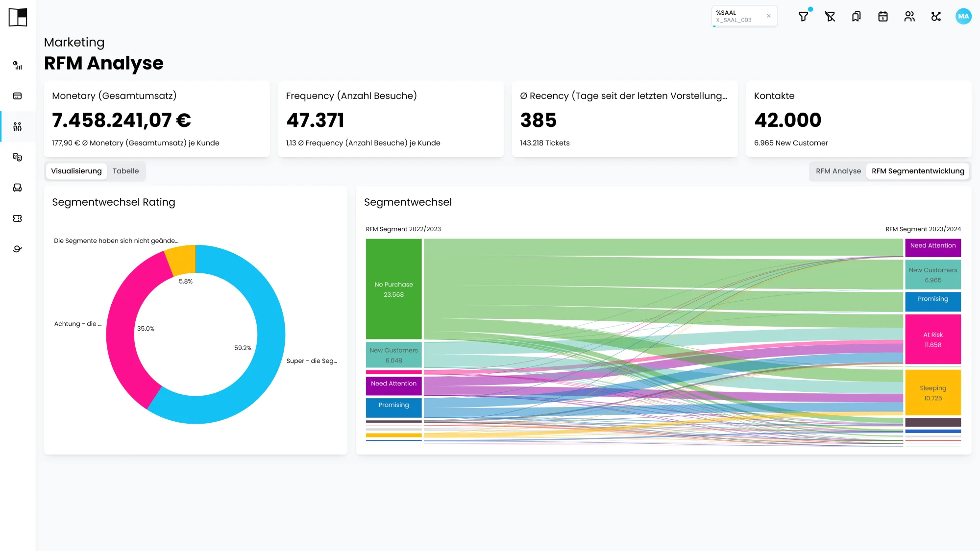Open the analytics chart sidebar icon
Image resolution: width=980 pixels, height=551 pixels.
coord(18,65)
